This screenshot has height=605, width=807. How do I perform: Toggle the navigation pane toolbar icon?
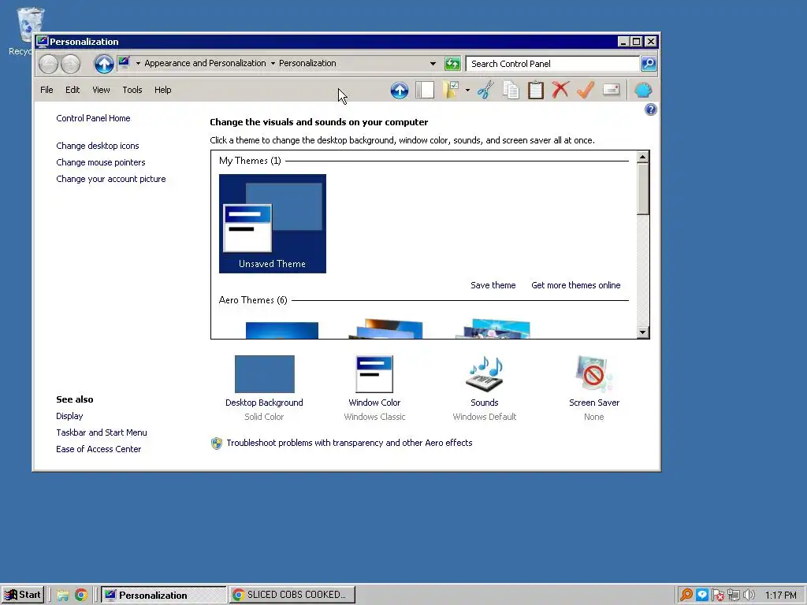(x=425, y=90)
